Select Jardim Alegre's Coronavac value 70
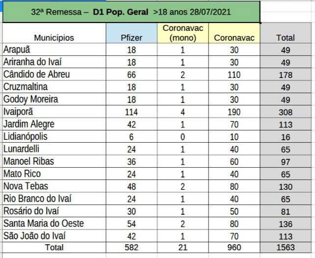This screenshot has height=258, width=315. point(234,124)
